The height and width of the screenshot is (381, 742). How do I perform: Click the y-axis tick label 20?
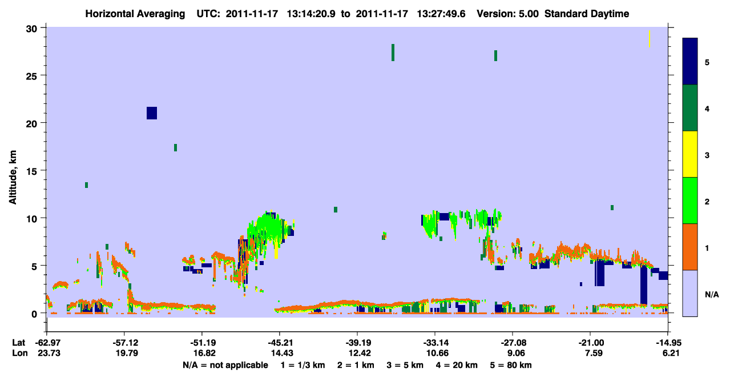[33, 123]
